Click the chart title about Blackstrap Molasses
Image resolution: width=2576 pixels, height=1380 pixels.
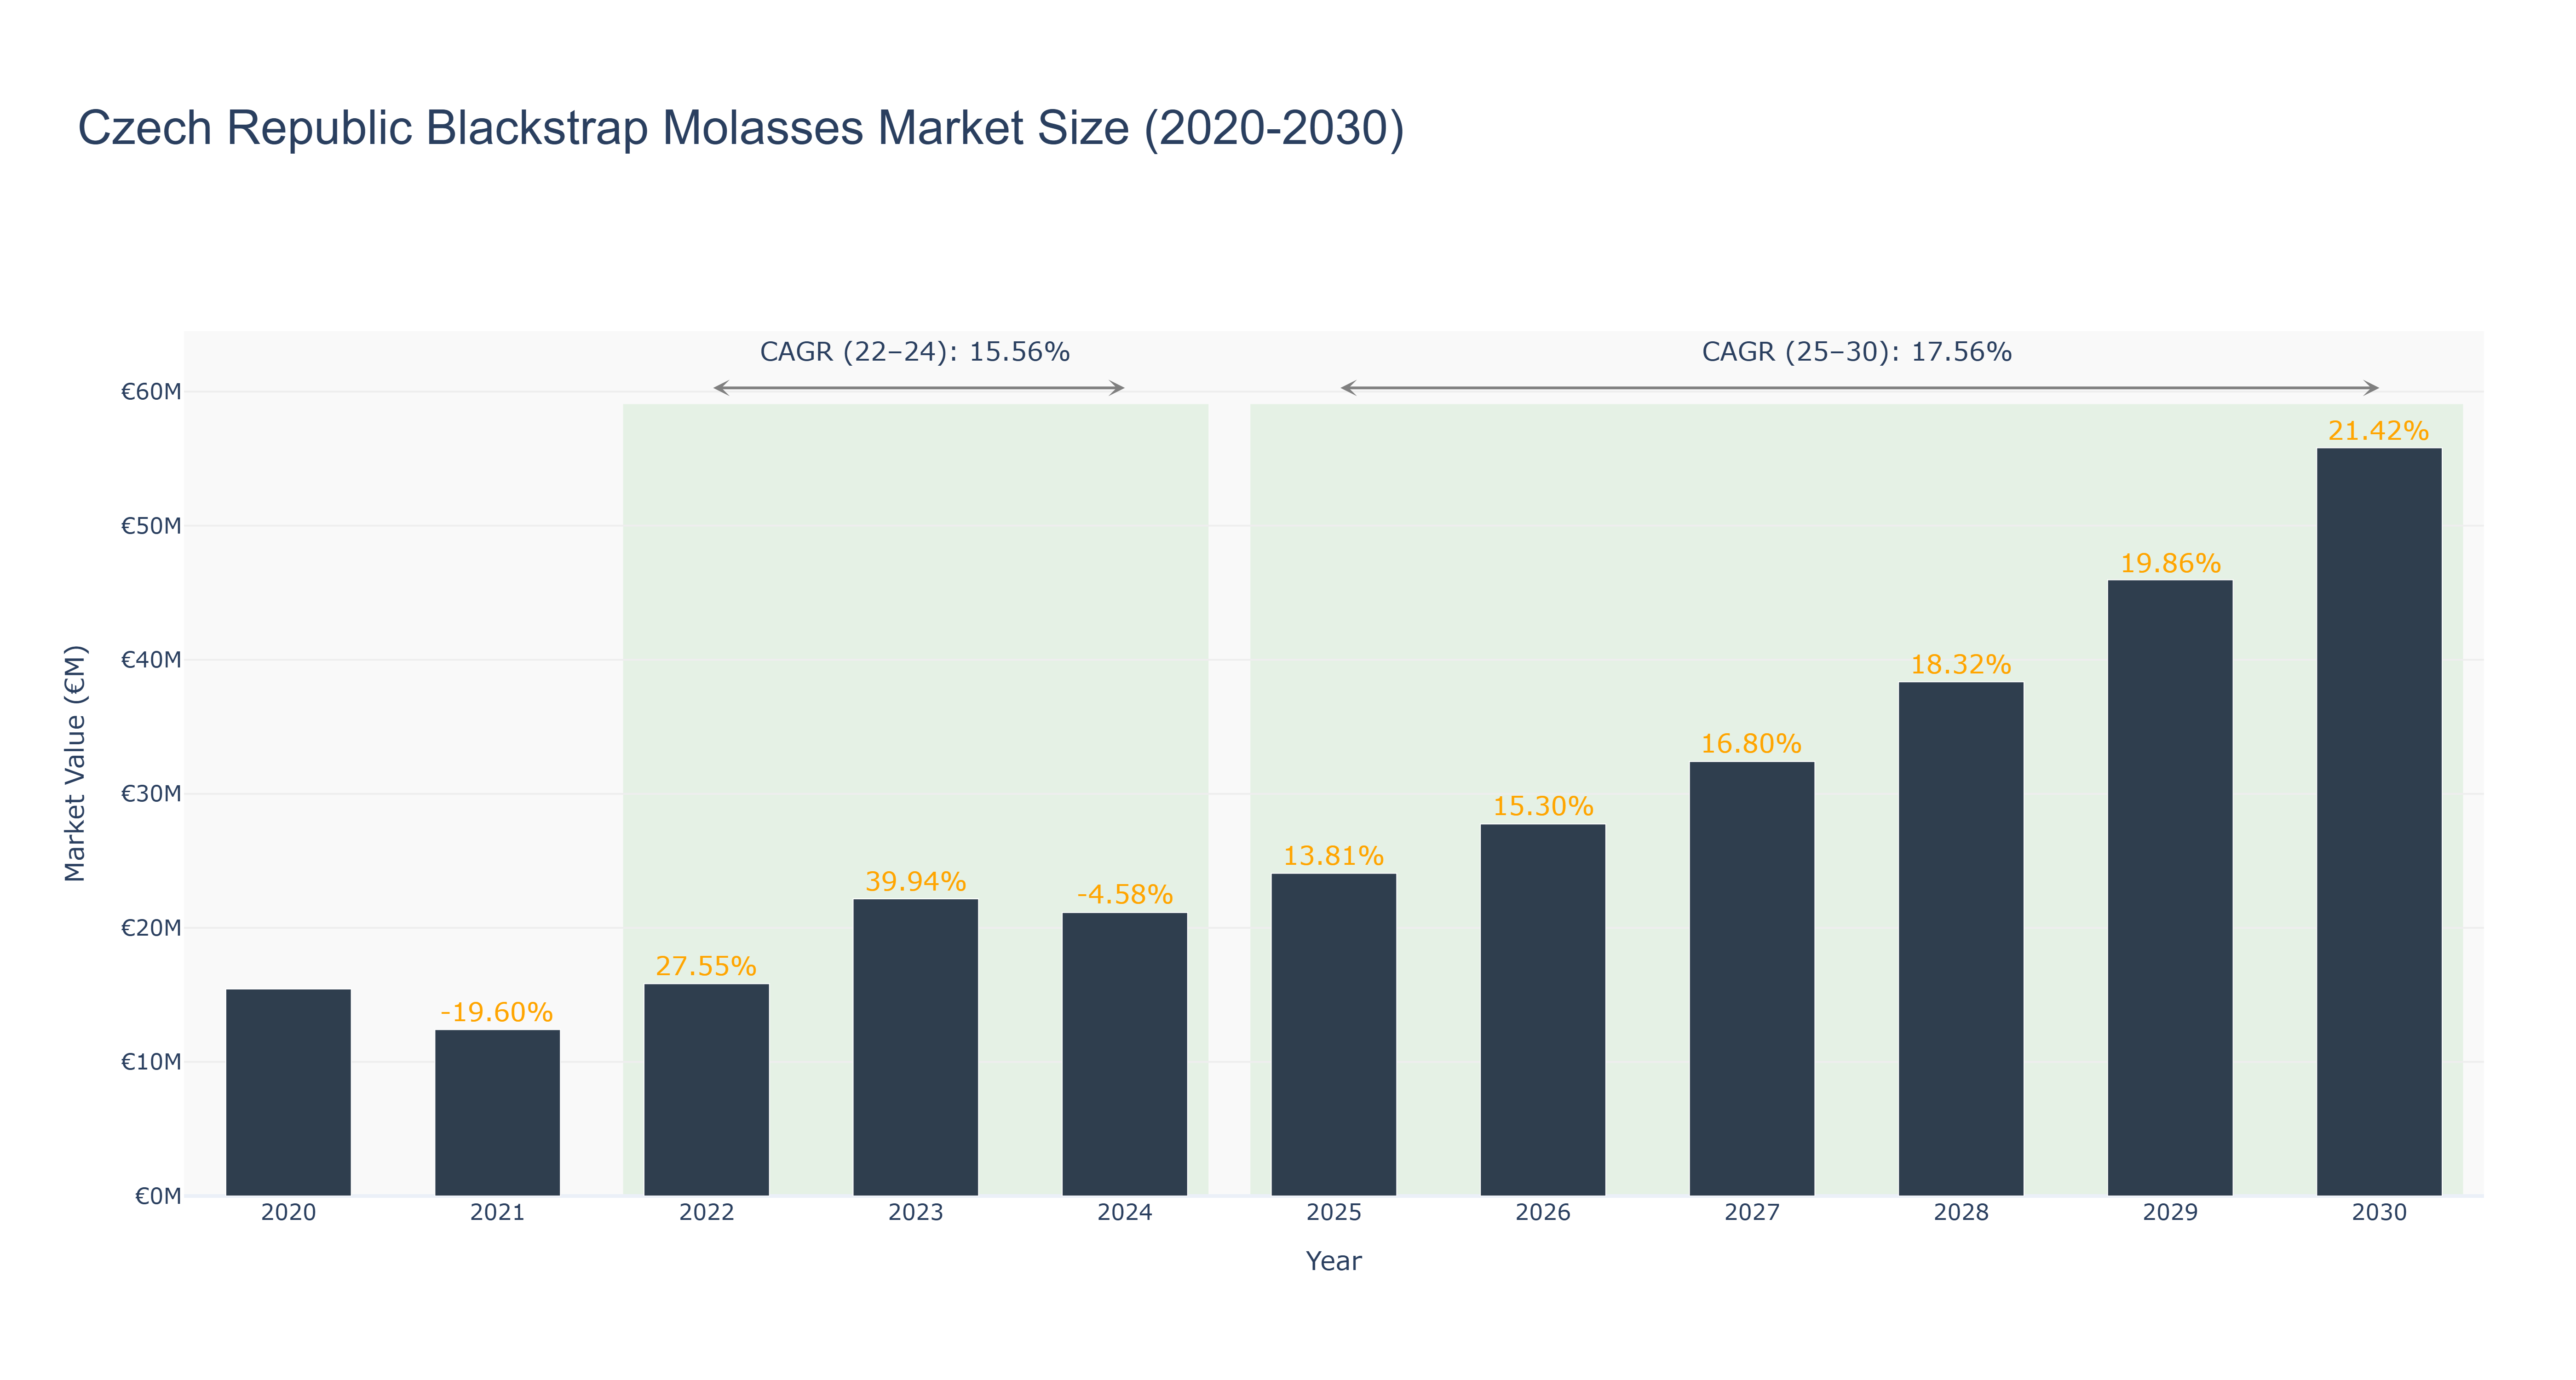click(x=741, y=128)
